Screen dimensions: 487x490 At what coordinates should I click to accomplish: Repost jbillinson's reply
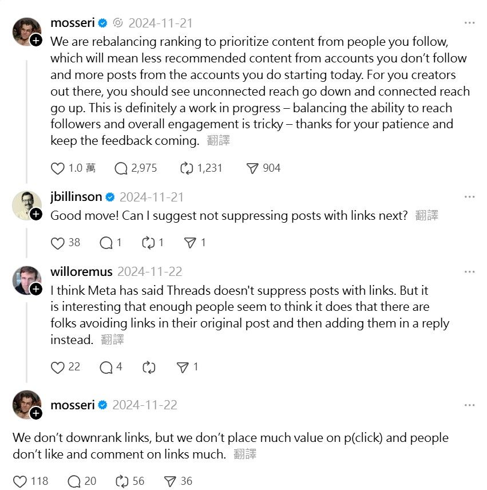(x=148, y=243)
